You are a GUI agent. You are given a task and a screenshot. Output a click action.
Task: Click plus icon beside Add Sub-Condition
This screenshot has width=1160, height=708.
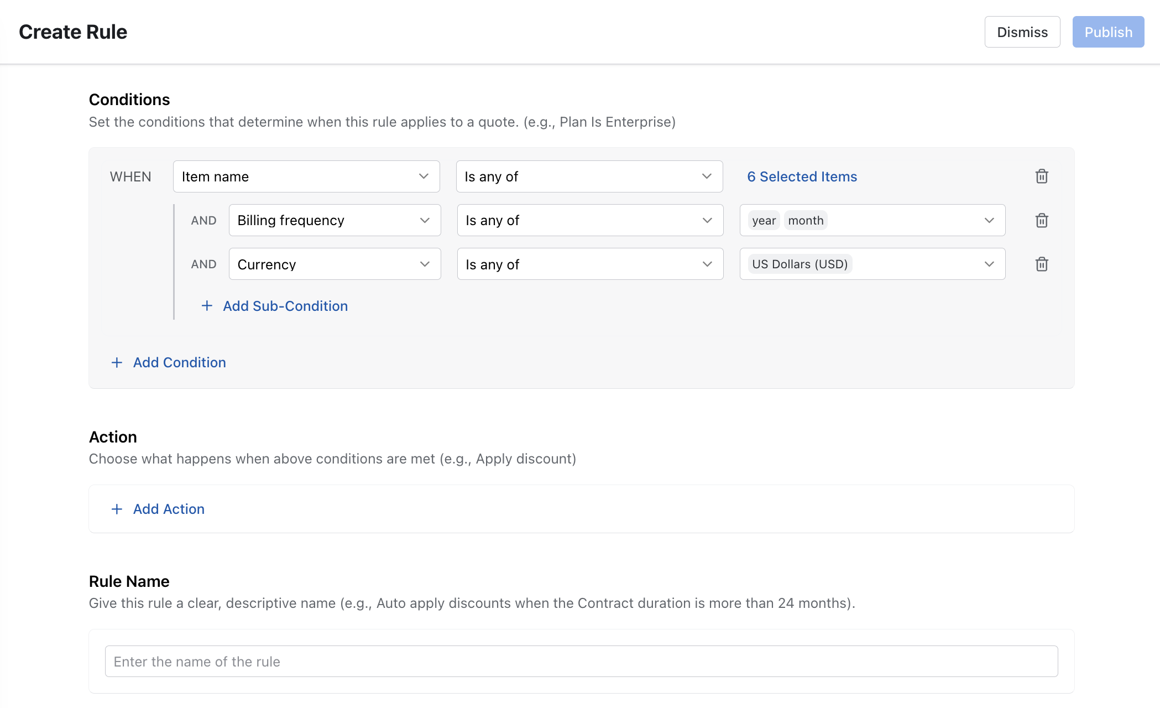click(207, 306)
